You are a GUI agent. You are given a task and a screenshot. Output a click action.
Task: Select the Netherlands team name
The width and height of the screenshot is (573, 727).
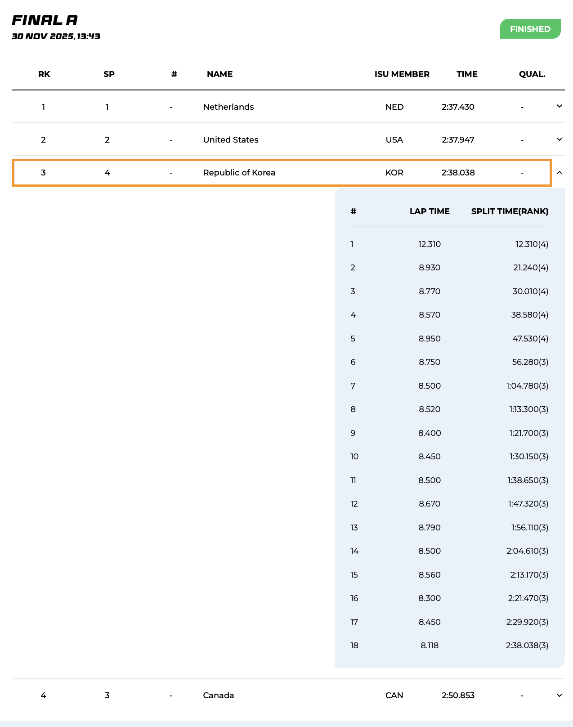point(228,107)
